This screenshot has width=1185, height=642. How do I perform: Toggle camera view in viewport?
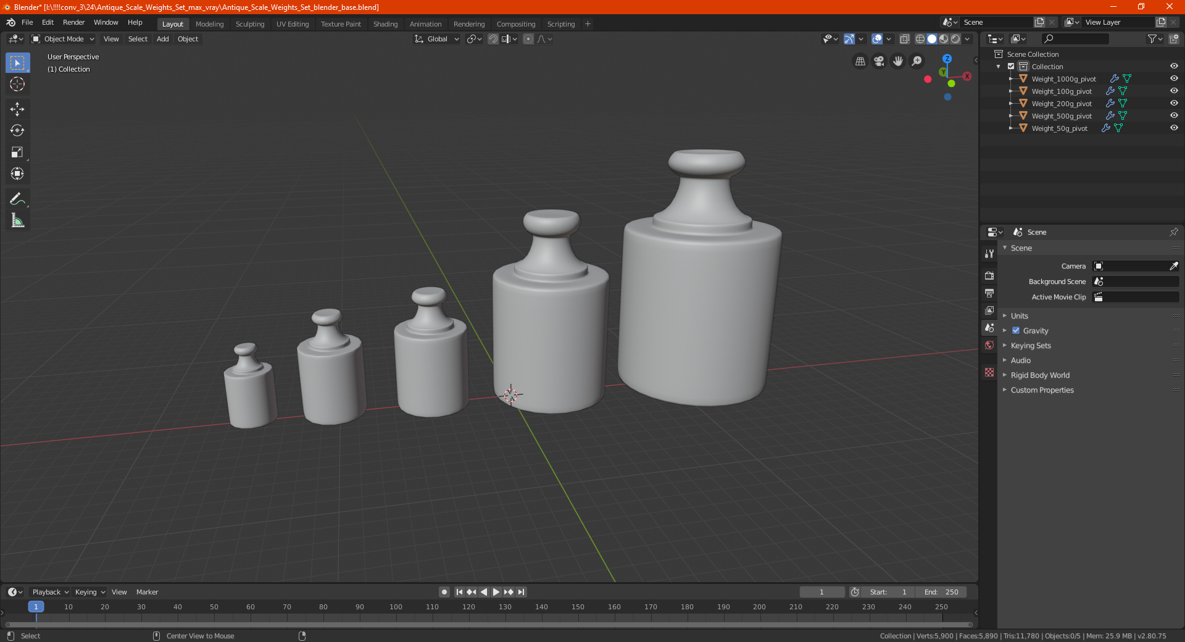click(x=879, y=61)
